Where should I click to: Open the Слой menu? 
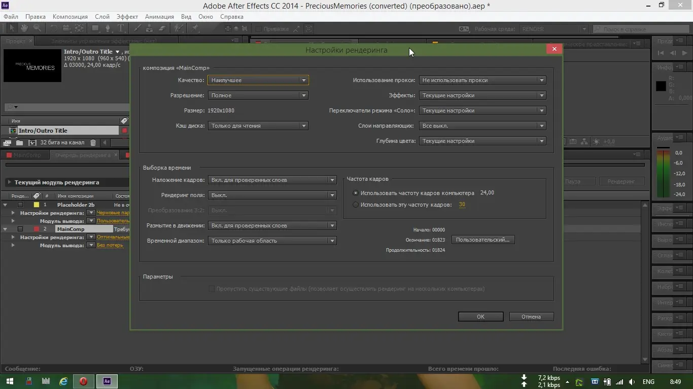[102, 17]
